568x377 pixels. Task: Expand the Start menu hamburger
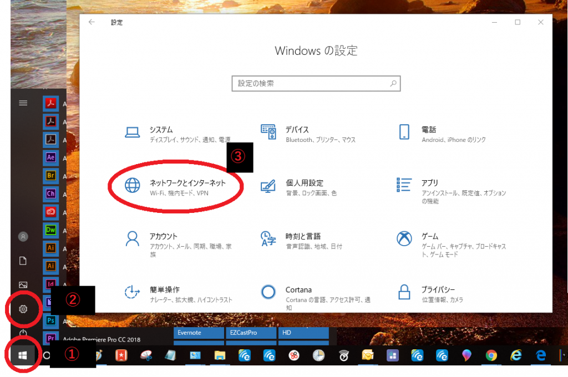(23, 103)
